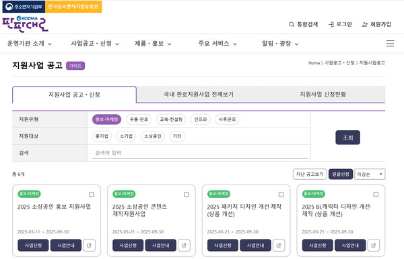Screen dimensions: 404x259
Task: Expand the 주요 서비스 menu
Action: click(x=217, y=44)
